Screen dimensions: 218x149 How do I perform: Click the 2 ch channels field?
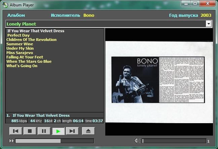[57, 121]
